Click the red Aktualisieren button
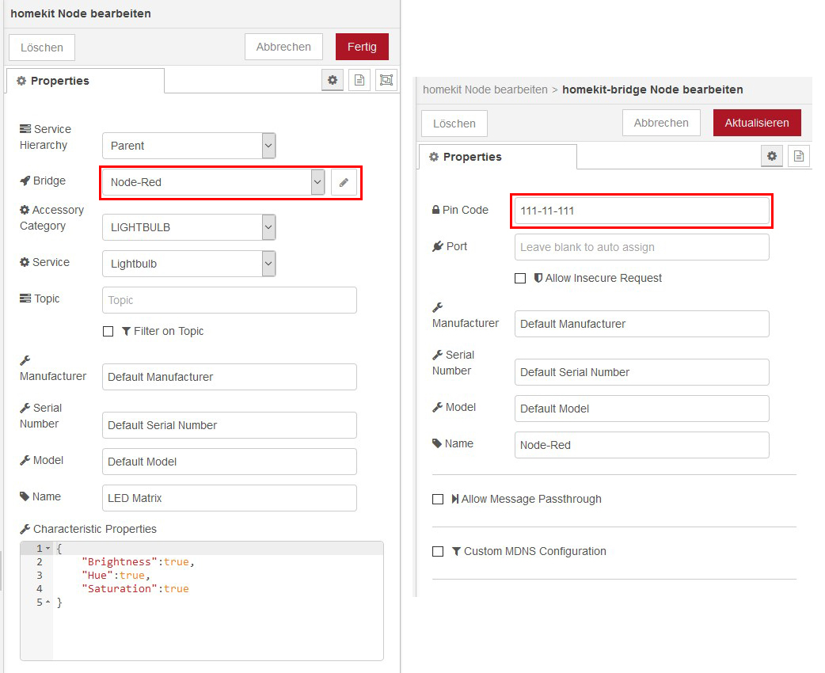Image resolution: width=825 pixels, height=673 pixels. [x=757, y=123]
